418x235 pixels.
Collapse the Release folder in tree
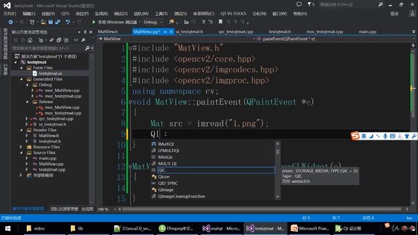pyautogui.click(x=27, y=102)
